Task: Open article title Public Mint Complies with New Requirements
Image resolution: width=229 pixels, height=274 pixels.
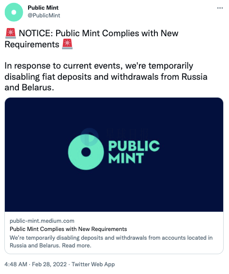Action: pyautogui.click(x=68, y=229)
